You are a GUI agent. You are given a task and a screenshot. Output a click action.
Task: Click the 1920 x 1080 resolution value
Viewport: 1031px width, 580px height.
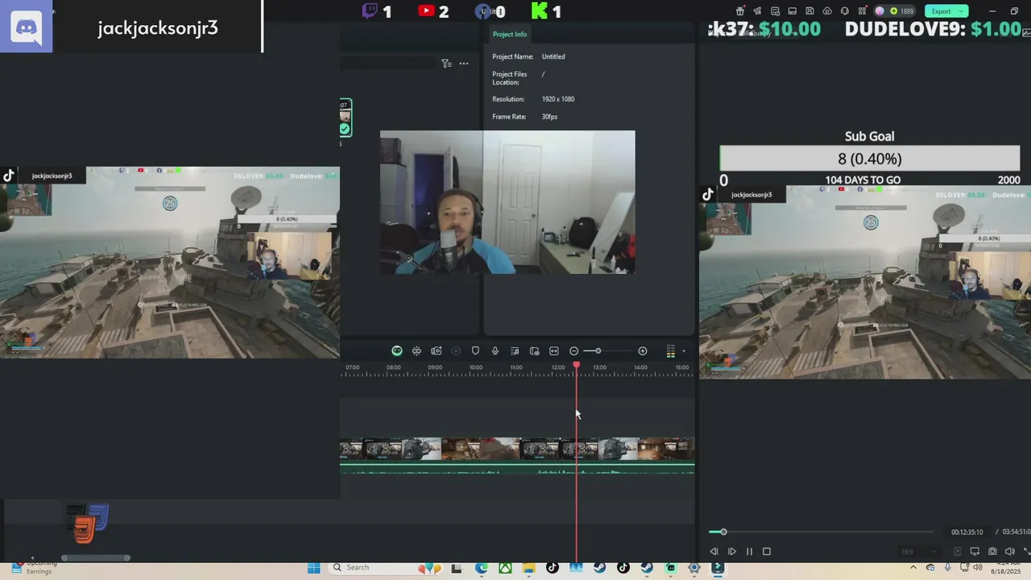pos(558,99)
